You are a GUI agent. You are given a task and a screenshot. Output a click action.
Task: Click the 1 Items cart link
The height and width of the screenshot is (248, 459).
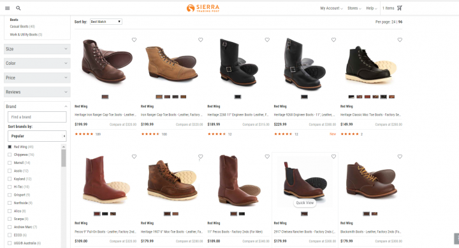click(388, 8)
